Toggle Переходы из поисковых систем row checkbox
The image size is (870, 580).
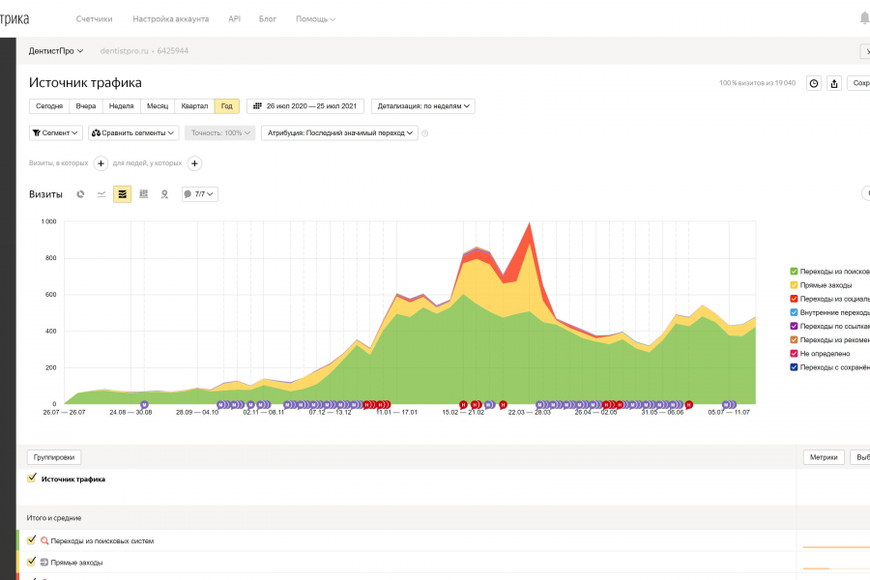(x=32, y=540)
